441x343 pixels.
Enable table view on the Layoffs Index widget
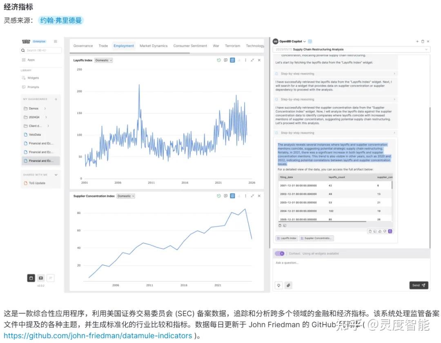pyautogui.click(x=232, y=60)
